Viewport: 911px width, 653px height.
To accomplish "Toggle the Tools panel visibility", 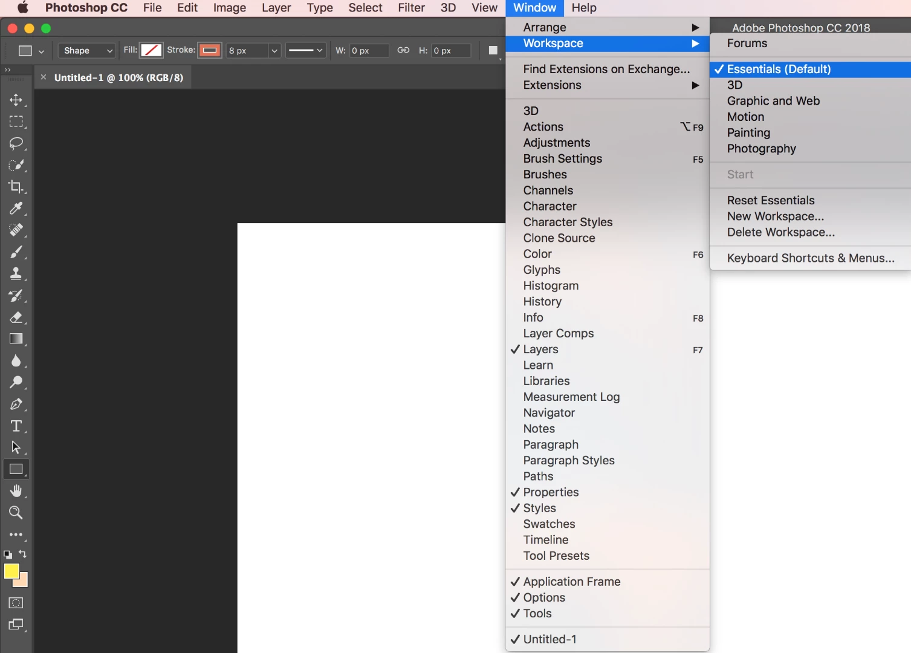I will (x=607, y=613).
